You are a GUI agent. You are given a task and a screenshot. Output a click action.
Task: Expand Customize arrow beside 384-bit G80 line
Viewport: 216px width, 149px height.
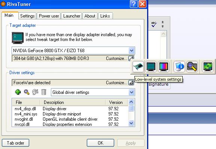click(x=131, y=58)
